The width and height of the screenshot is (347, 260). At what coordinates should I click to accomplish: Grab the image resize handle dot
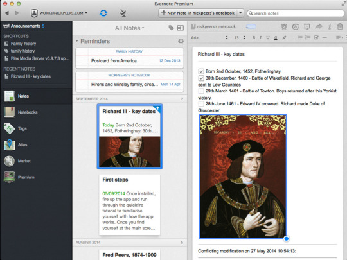pyautogui.click(x=287, y=239)
